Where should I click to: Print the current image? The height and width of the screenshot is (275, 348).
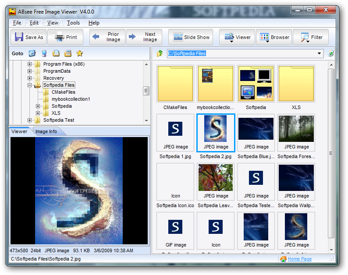(x=66, y=37)
